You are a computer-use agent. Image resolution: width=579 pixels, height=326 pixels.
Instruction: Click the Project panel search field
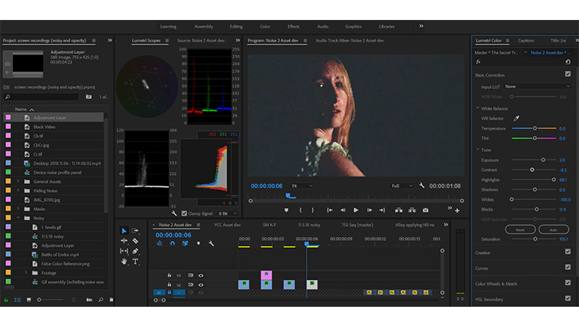[x=41, y=97]
